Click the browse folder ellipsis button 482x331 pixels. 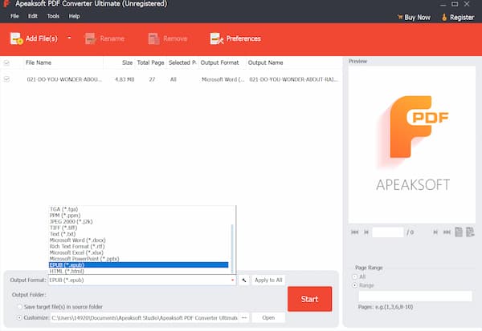244,318
